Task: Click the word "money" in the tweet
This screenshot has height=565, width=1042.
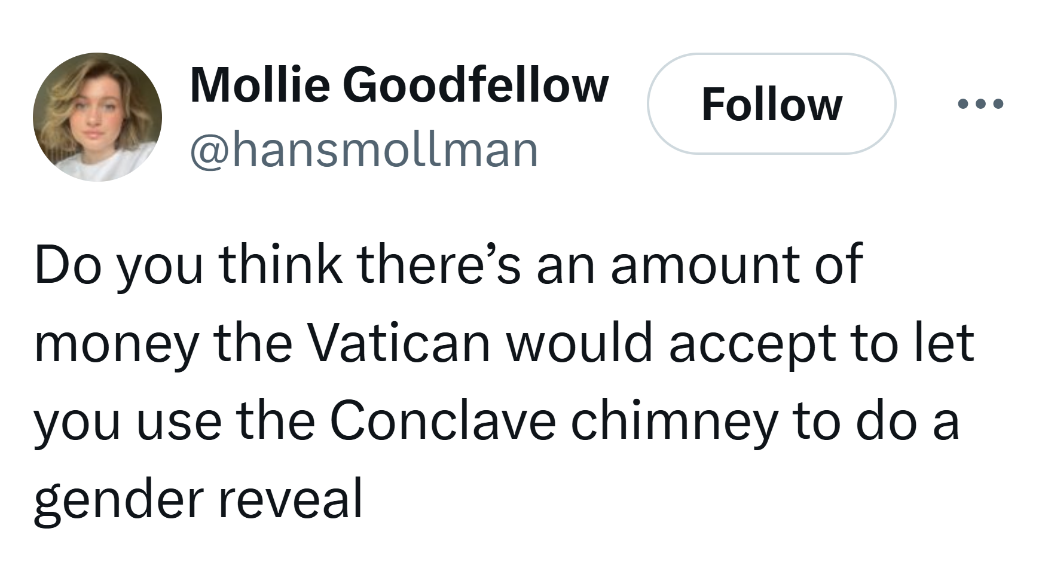Action: click(116, 346)
